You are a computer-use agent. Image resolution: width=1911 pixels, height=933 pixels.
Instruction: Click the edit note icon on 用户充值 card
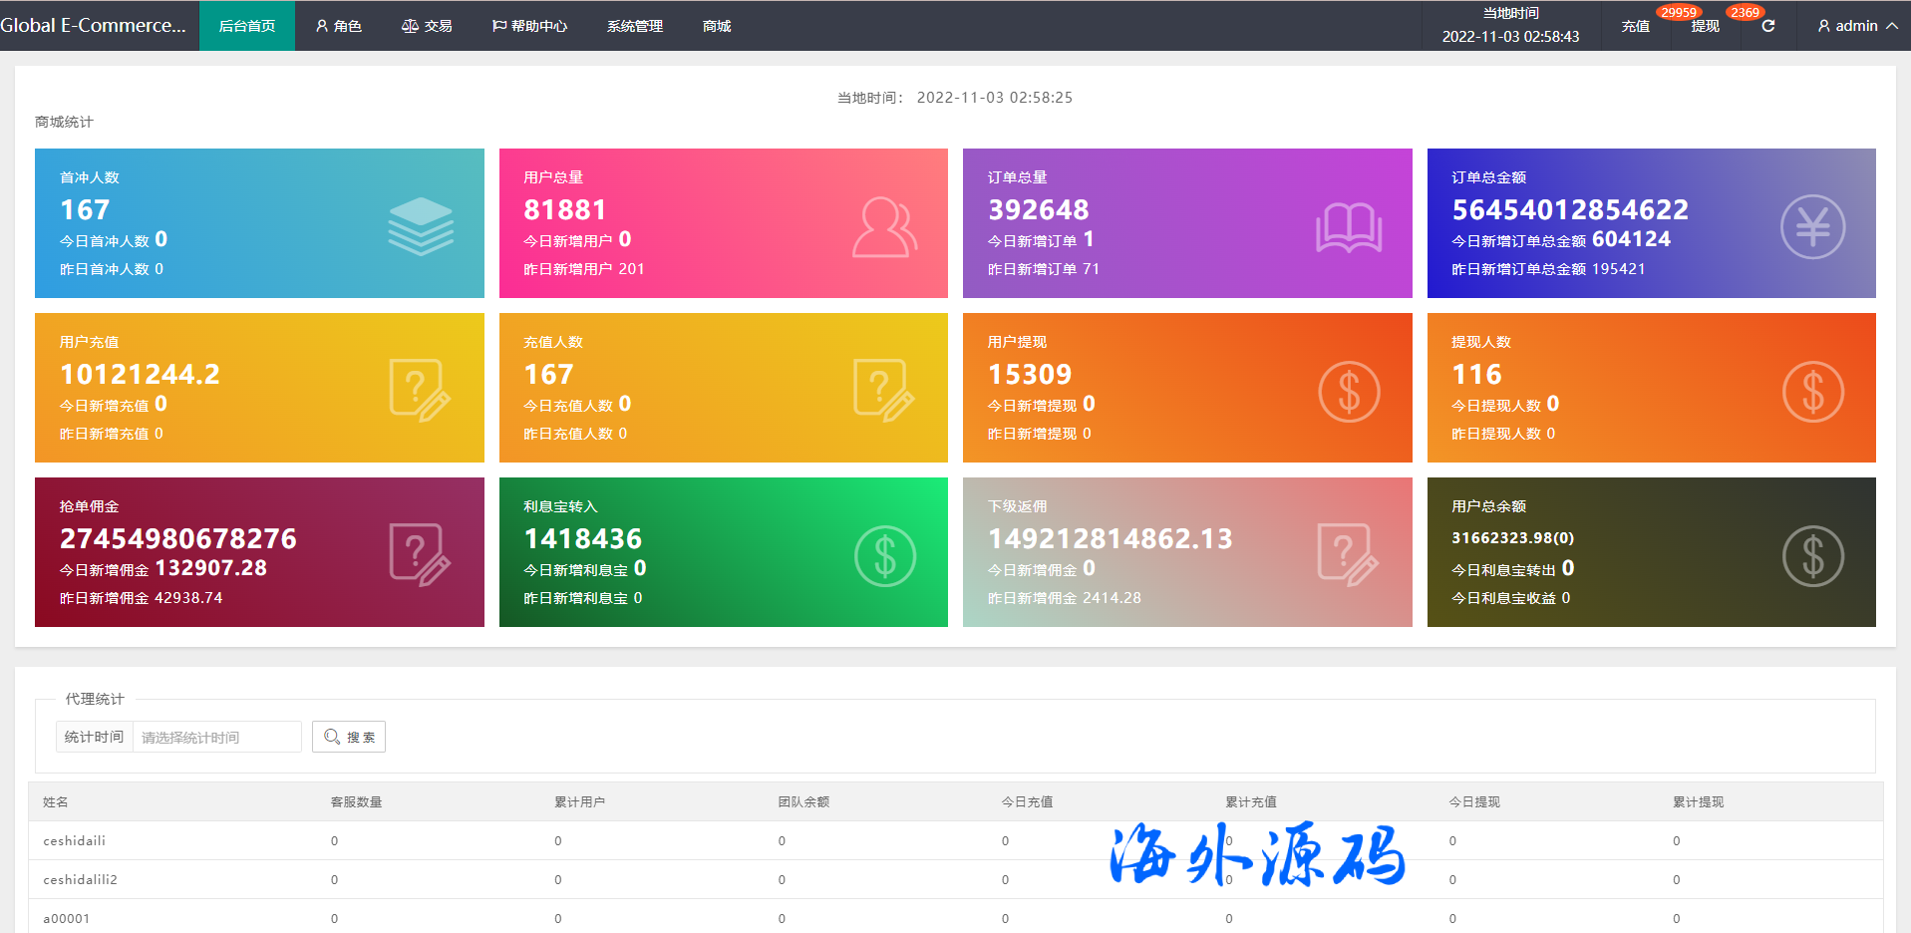[420, 390]
